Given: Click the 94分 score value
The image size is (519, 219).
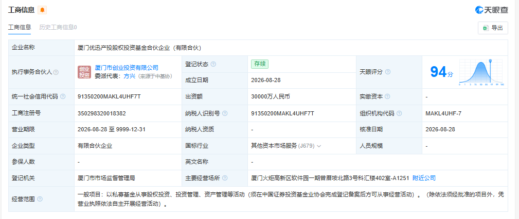Looking at the screenshot, I should point(441,72).
